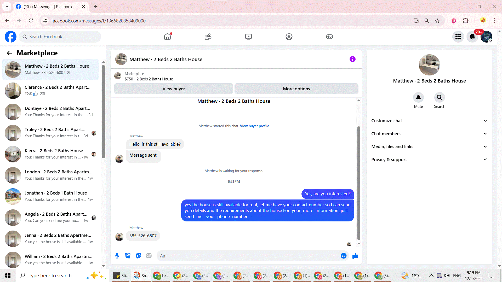Open View buyer profile link
This screenshot has height=282, width=502.
tap(254, 126)
